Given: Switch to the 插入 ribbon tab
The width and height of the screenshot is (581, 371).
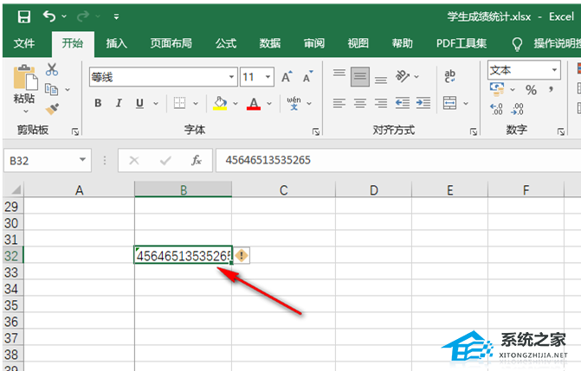Looking at the screenshot, I should click(116, 44).
